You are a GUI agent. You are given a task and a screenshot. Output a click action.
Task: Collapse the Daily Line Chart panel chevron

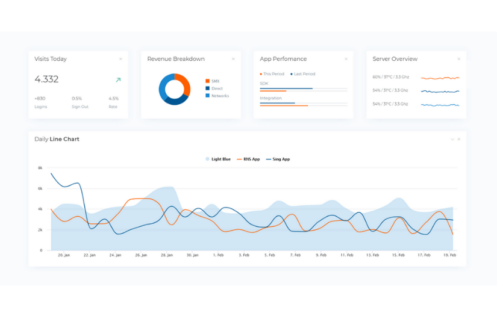click(452, 139)
